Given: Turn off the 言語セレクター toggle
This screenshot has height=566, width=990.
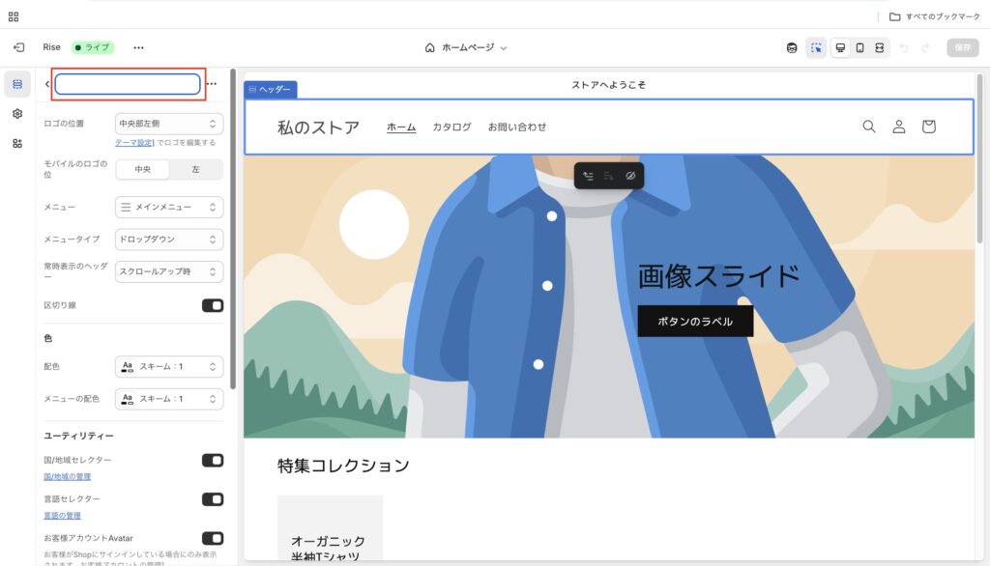Looking at the screenshot, I should pos(212,499).
